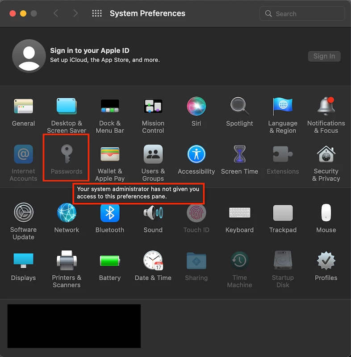Viewport: 351px width, 357px height.
Task: Click the Search field
Action: pos(302,14)
